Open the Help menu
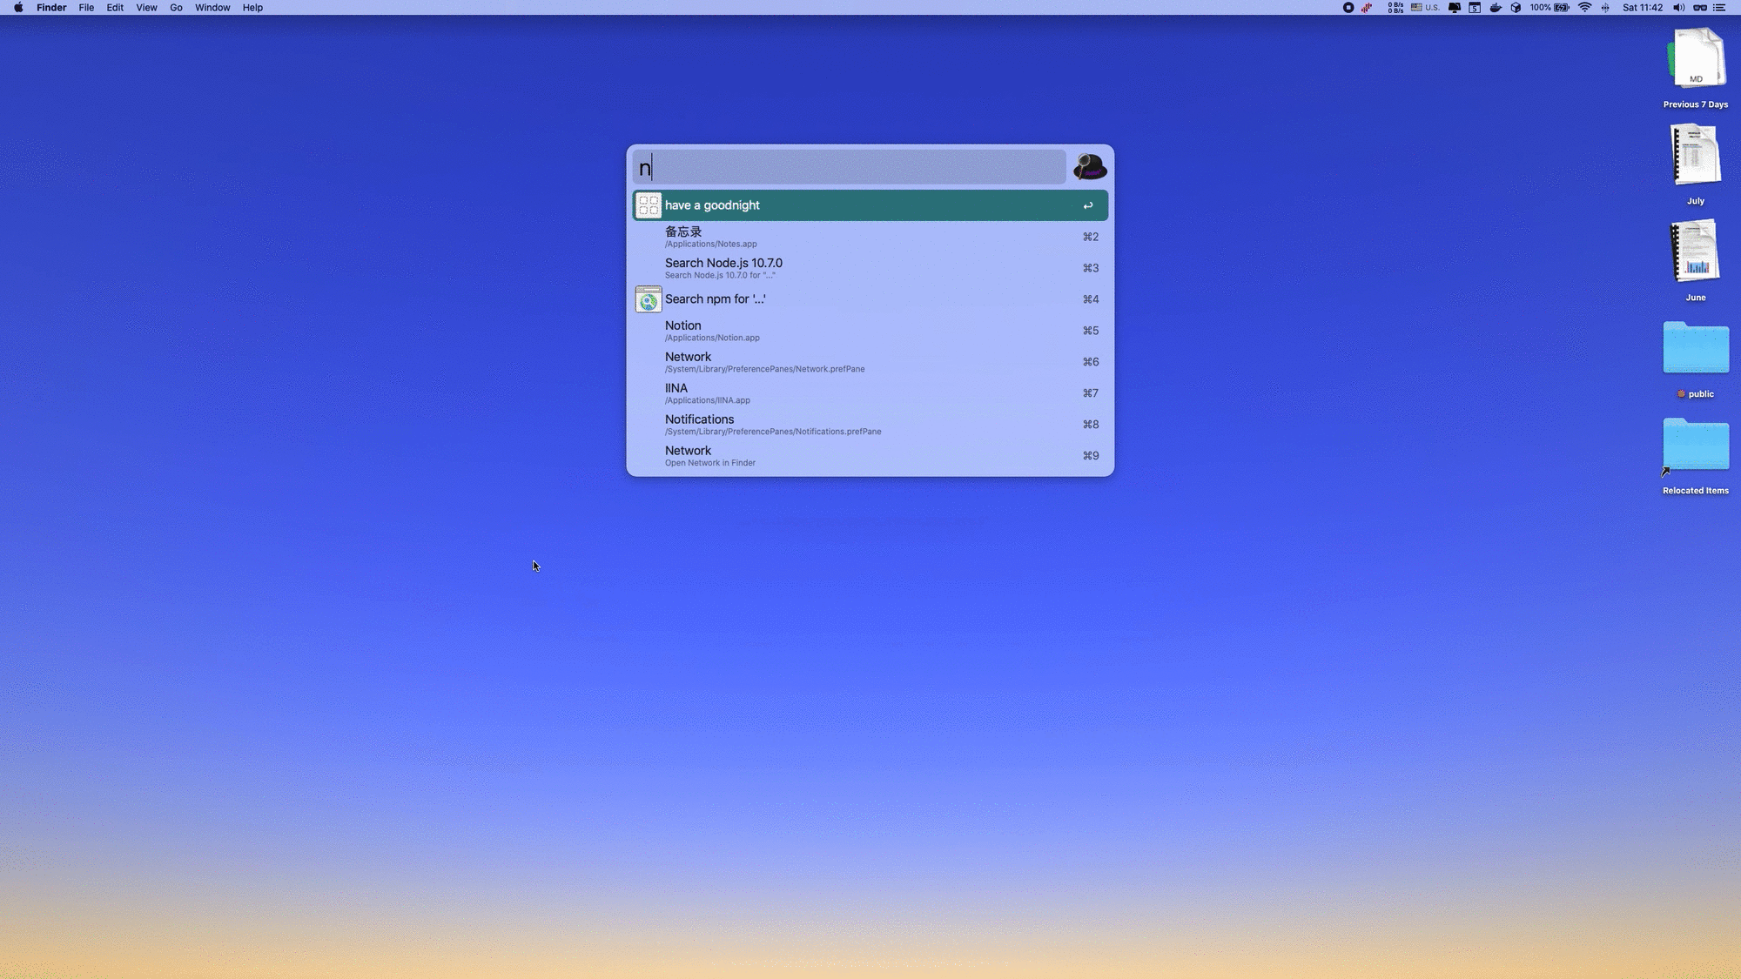 point(252,8)
